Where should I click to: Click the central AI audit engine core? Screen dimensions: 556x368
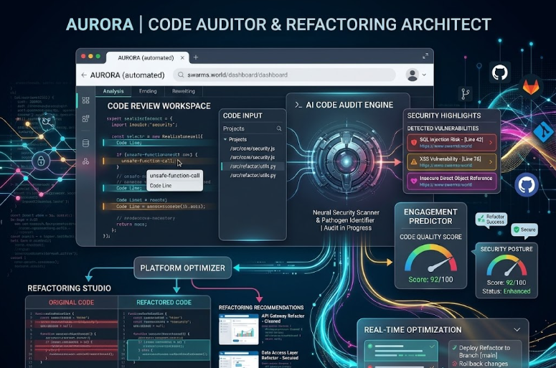pos(347,161)
